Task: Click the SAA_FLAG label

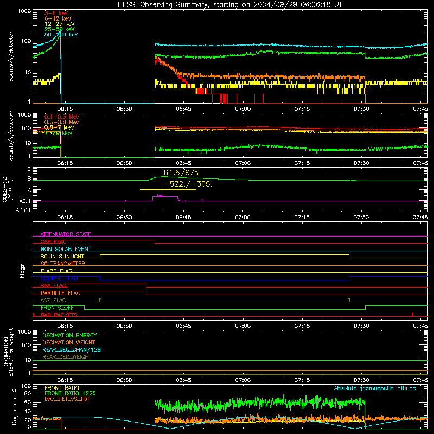Action: 53,286
